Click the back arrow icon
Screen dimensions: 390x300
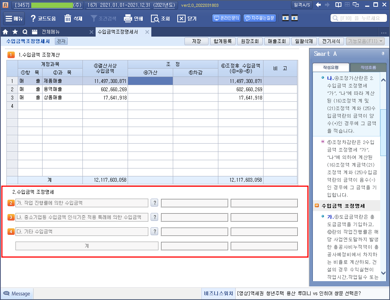(x=318, y=5)
